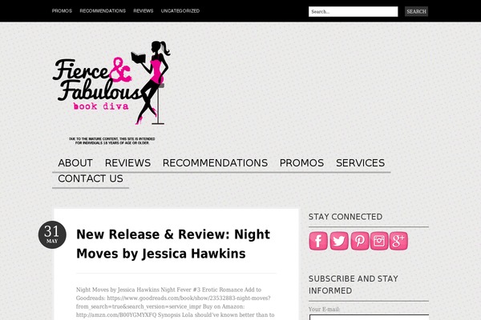Click the mature content notice under the logo
This screenshot has width=481, height=320.
pos(112,141)
